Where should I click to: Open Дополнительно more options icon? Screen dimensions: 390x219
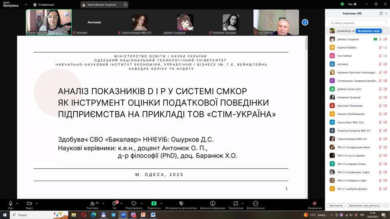tap(255, 203)
